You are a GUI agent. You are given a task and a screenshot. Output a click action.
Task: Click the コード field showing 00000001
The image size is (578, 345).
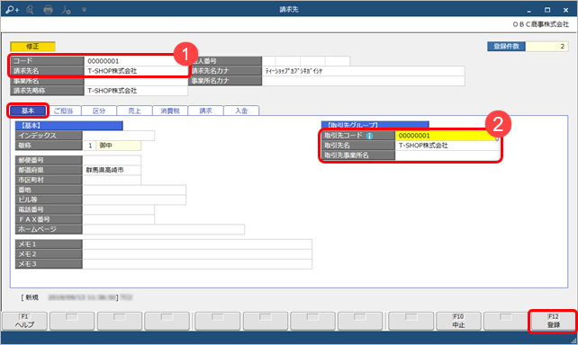(136, 61)
